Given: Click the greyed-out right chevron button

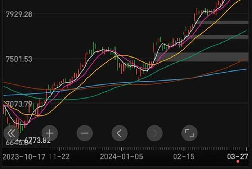Looking at the screenshot, I should point(154,133).
